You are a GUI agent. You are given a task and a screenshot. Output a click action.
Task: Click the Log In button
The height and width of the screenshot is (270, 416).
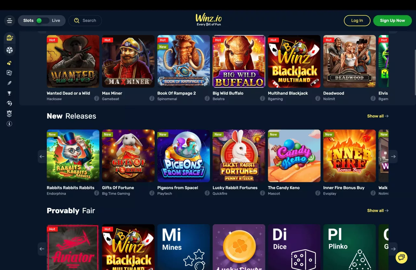[357, 20]
